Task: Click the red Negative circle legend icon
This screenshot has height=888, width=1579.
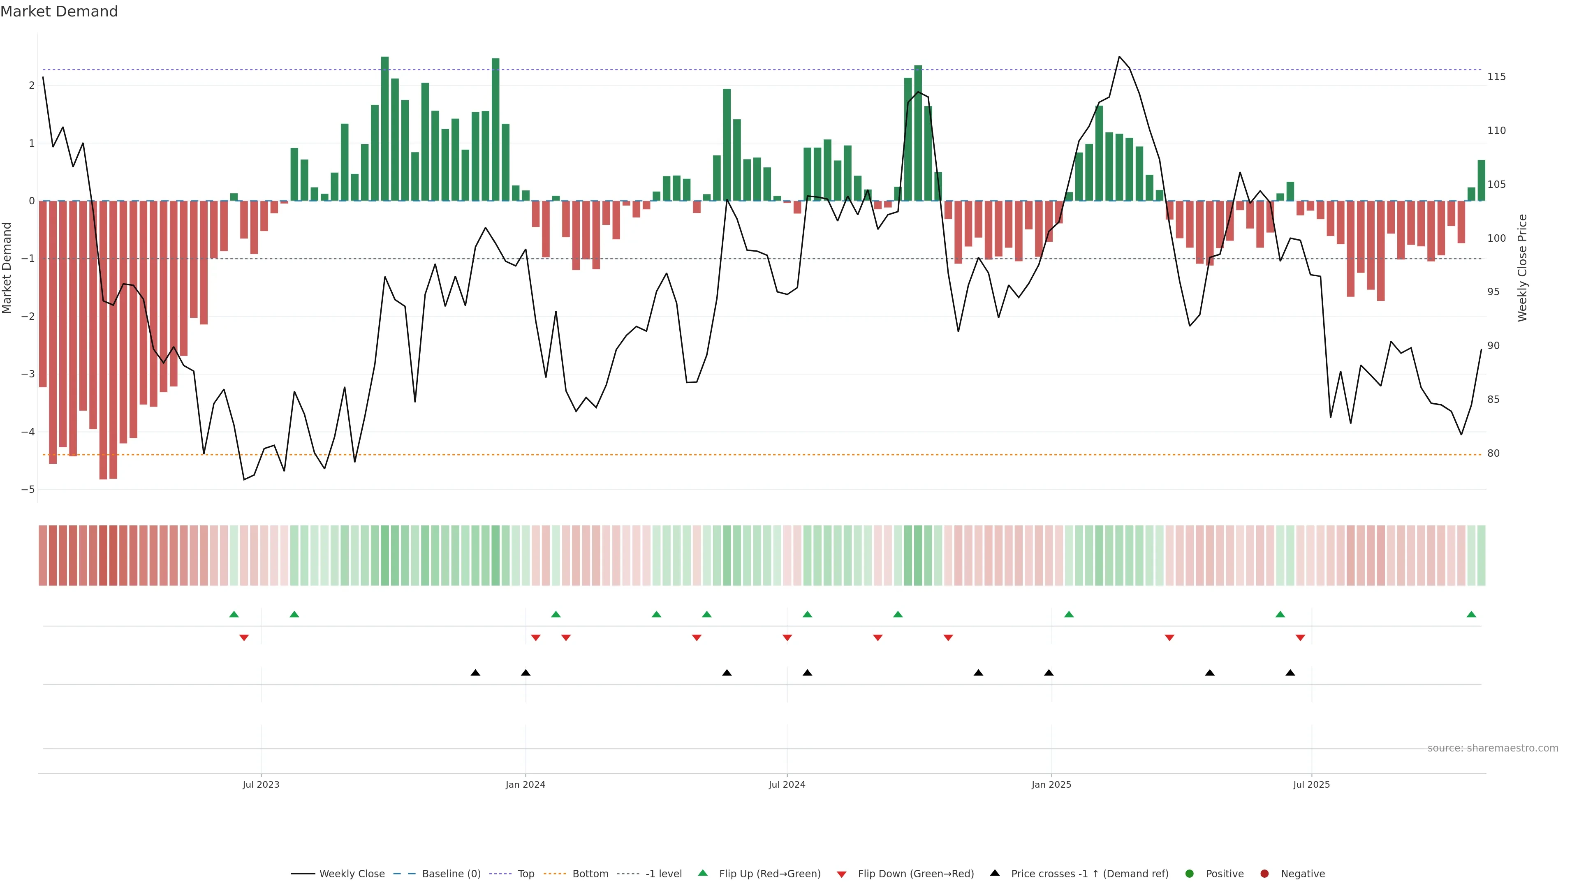Action: point(1264,874)
